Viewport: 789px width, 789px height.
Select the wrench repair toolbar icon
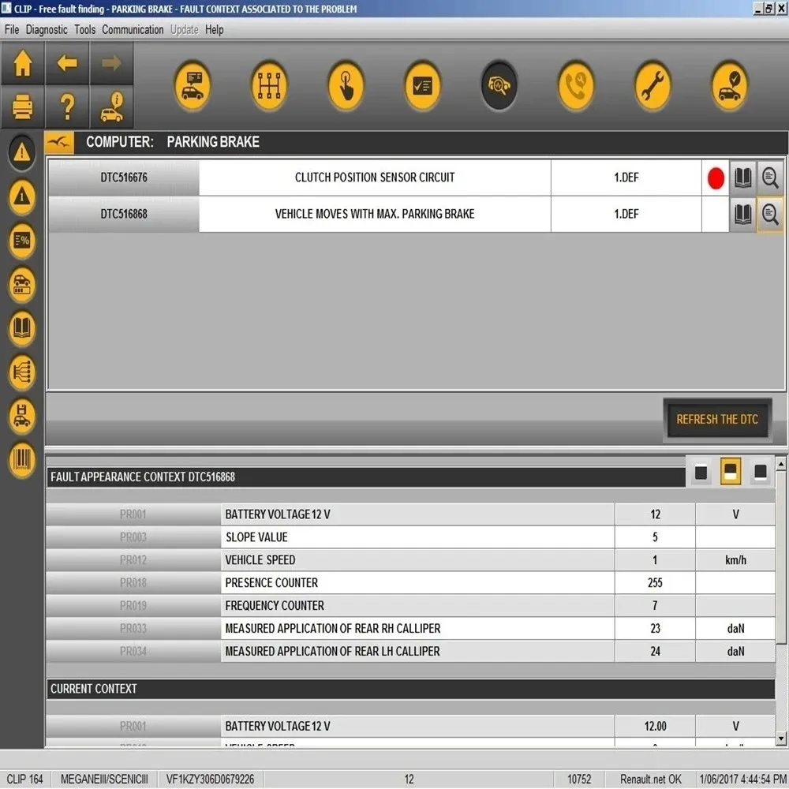tap(653, 85)
